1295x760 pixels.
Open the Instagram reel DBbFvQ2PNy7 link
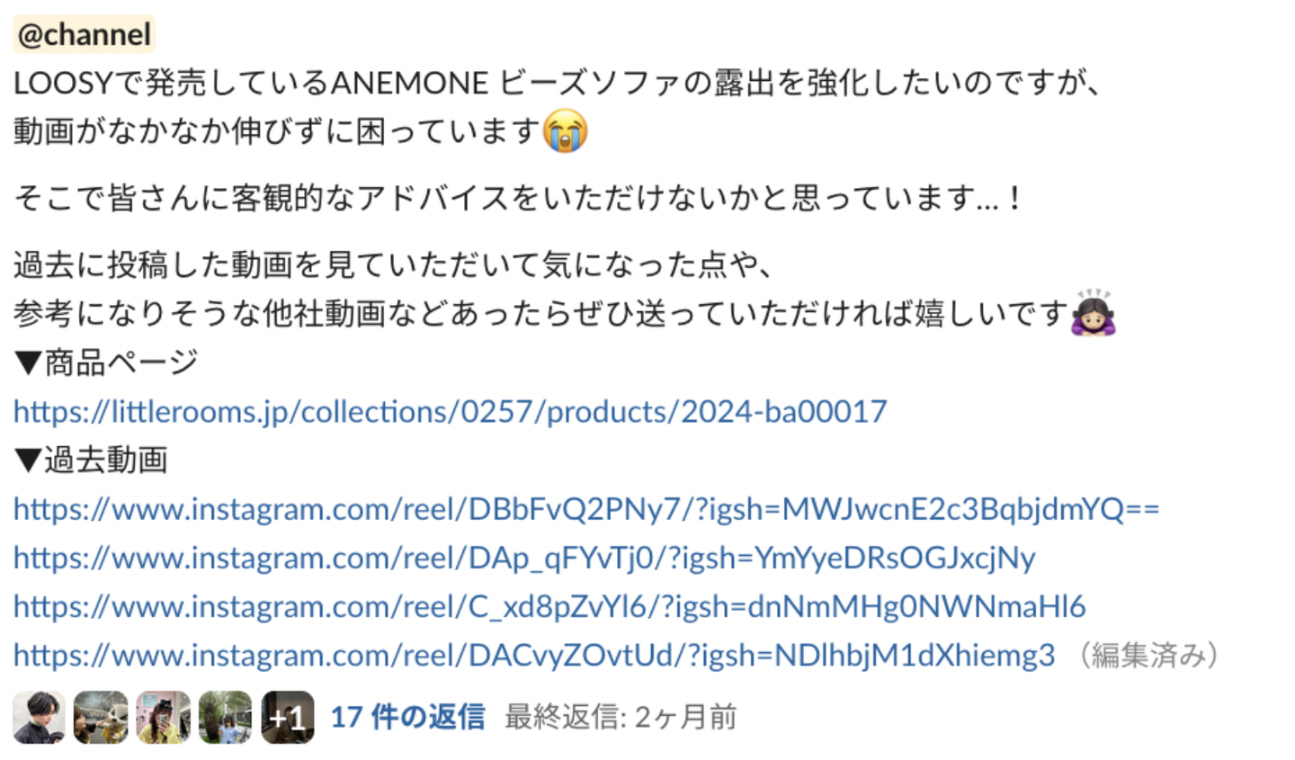[586, 509]
